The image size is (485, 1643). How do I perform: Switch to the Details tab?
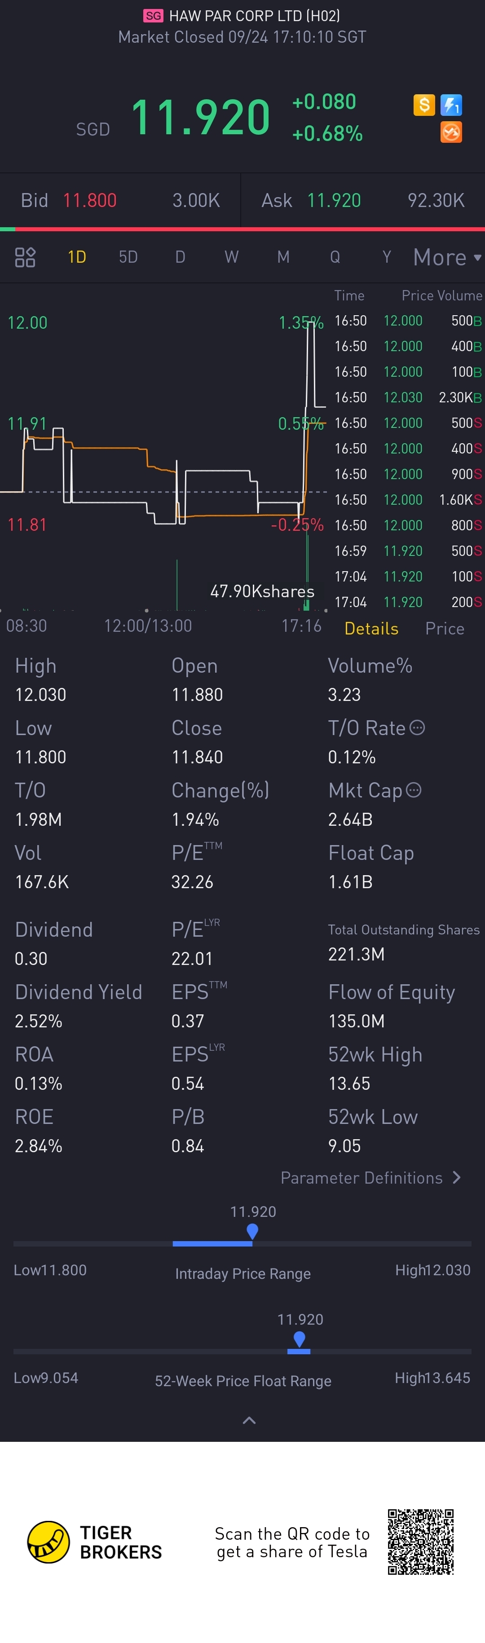(371, 628)
